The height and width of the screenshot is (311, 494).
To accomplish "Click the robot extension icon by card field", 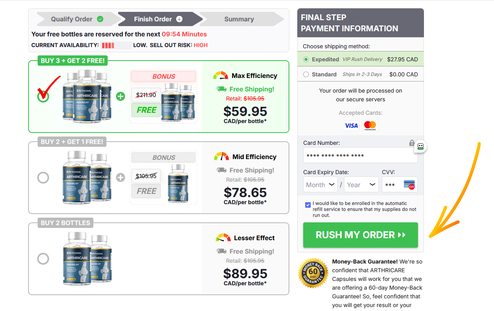I will [420, 146].
